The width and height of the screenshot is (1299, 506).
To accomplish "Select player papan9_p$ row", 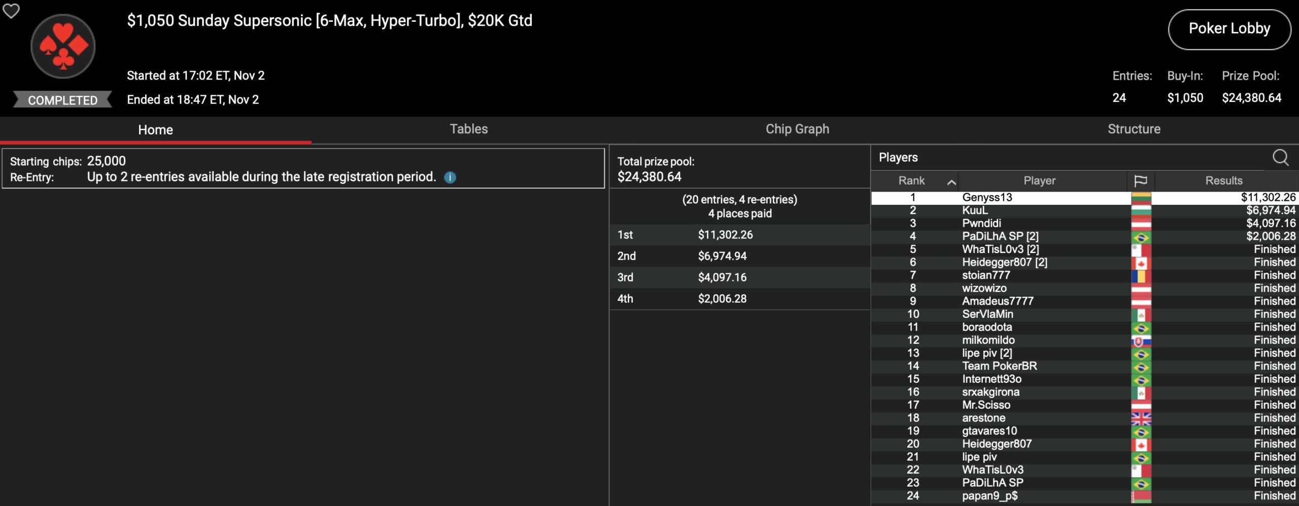I will click(989, 496).
